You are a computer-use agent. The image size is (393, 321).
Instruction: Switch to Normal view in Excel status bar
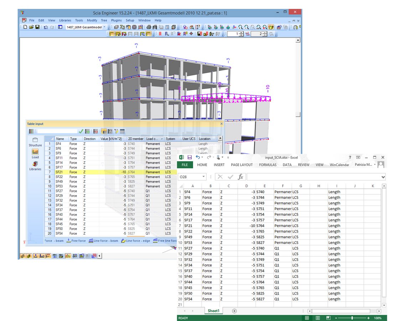[307, 318]
